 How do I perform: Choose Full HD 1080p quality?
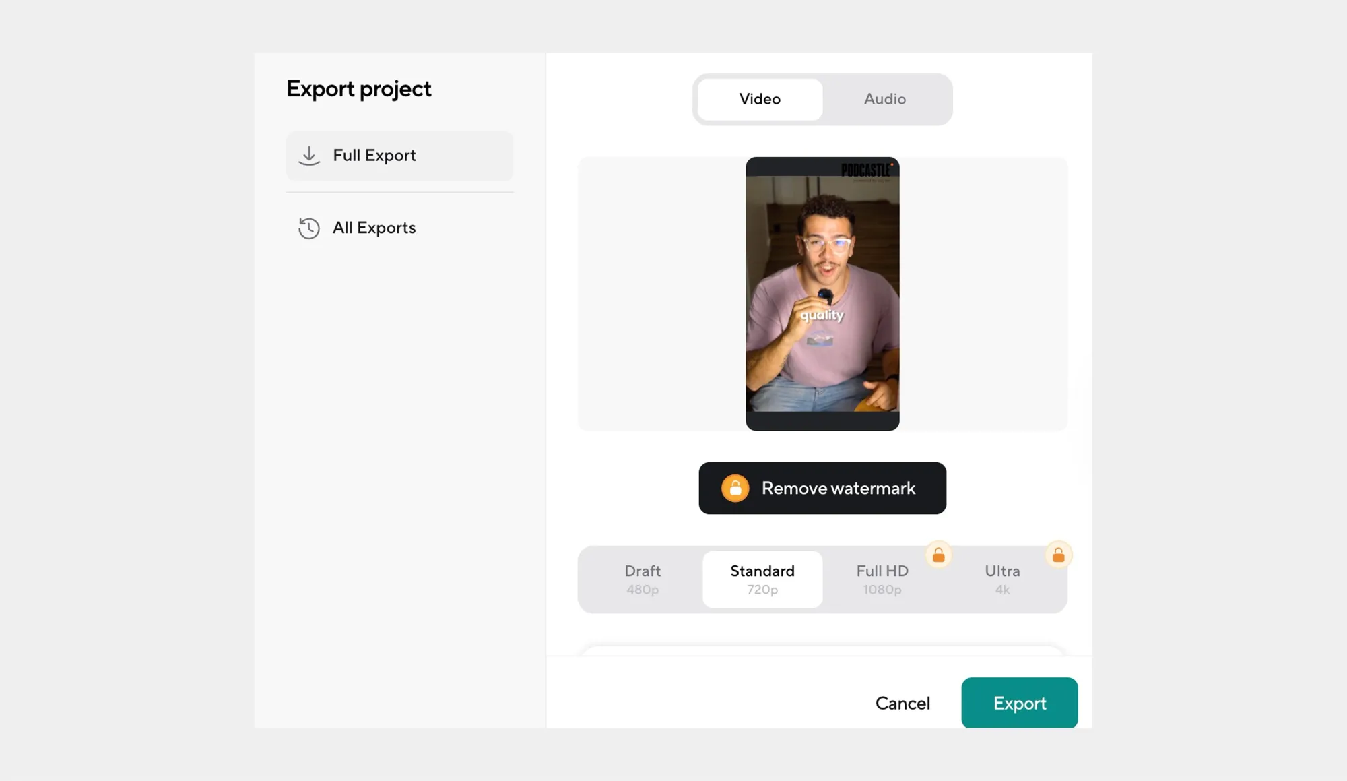(882, 580)
